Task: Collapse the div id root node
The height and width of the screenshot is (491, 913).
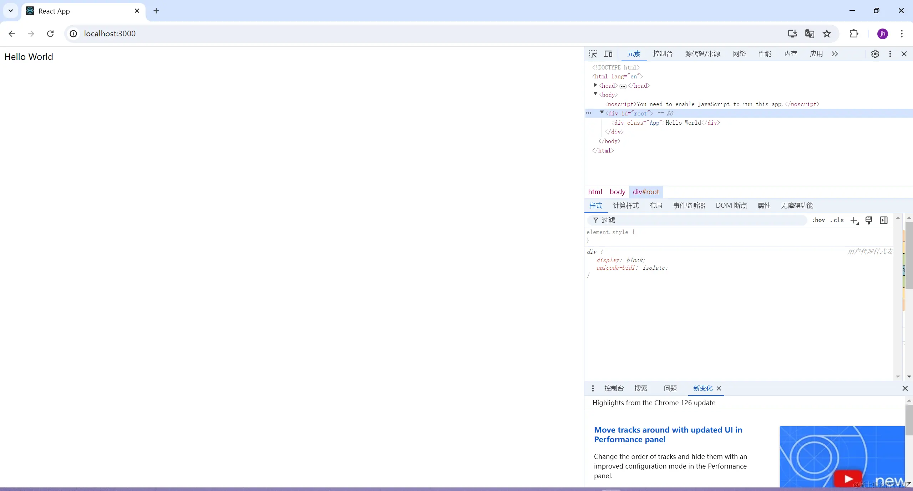Action: coord(602,113)
